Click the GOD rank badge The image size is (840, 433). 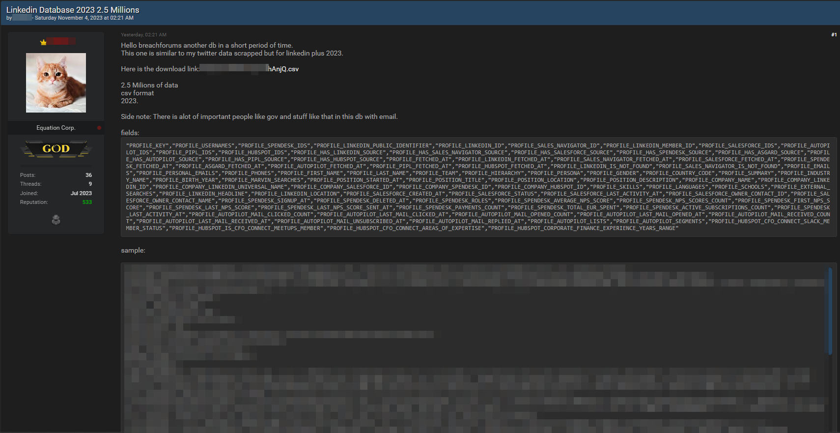[56, 149]
